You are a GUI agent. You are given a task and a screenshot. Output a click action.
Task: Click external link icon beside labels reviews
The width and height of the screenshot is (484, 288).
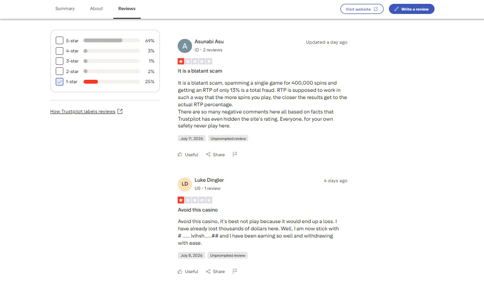click(x=120, y=112)
